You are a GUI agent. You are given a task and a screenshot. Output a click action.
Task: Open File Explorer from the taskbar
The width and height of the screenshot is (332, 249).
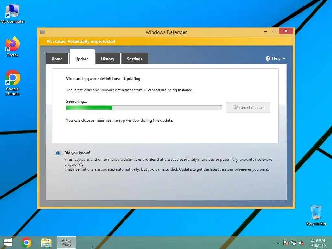point(46,243)
